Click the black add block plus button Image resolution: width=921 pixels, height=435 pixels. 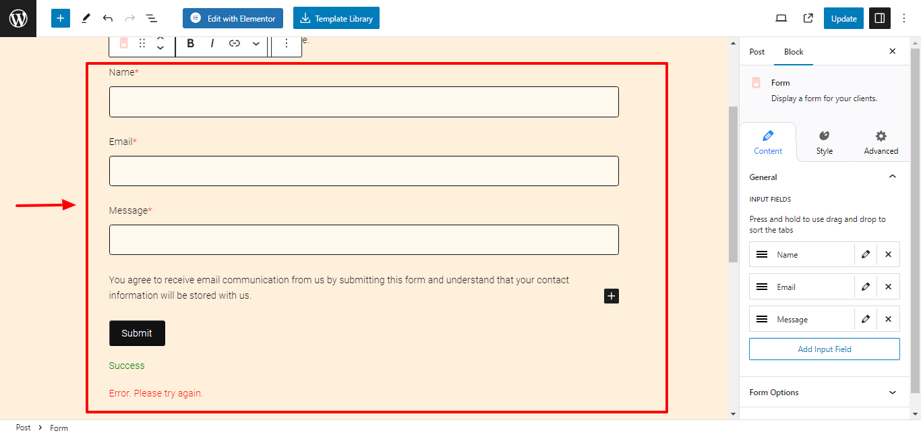(x=612, y=296)
